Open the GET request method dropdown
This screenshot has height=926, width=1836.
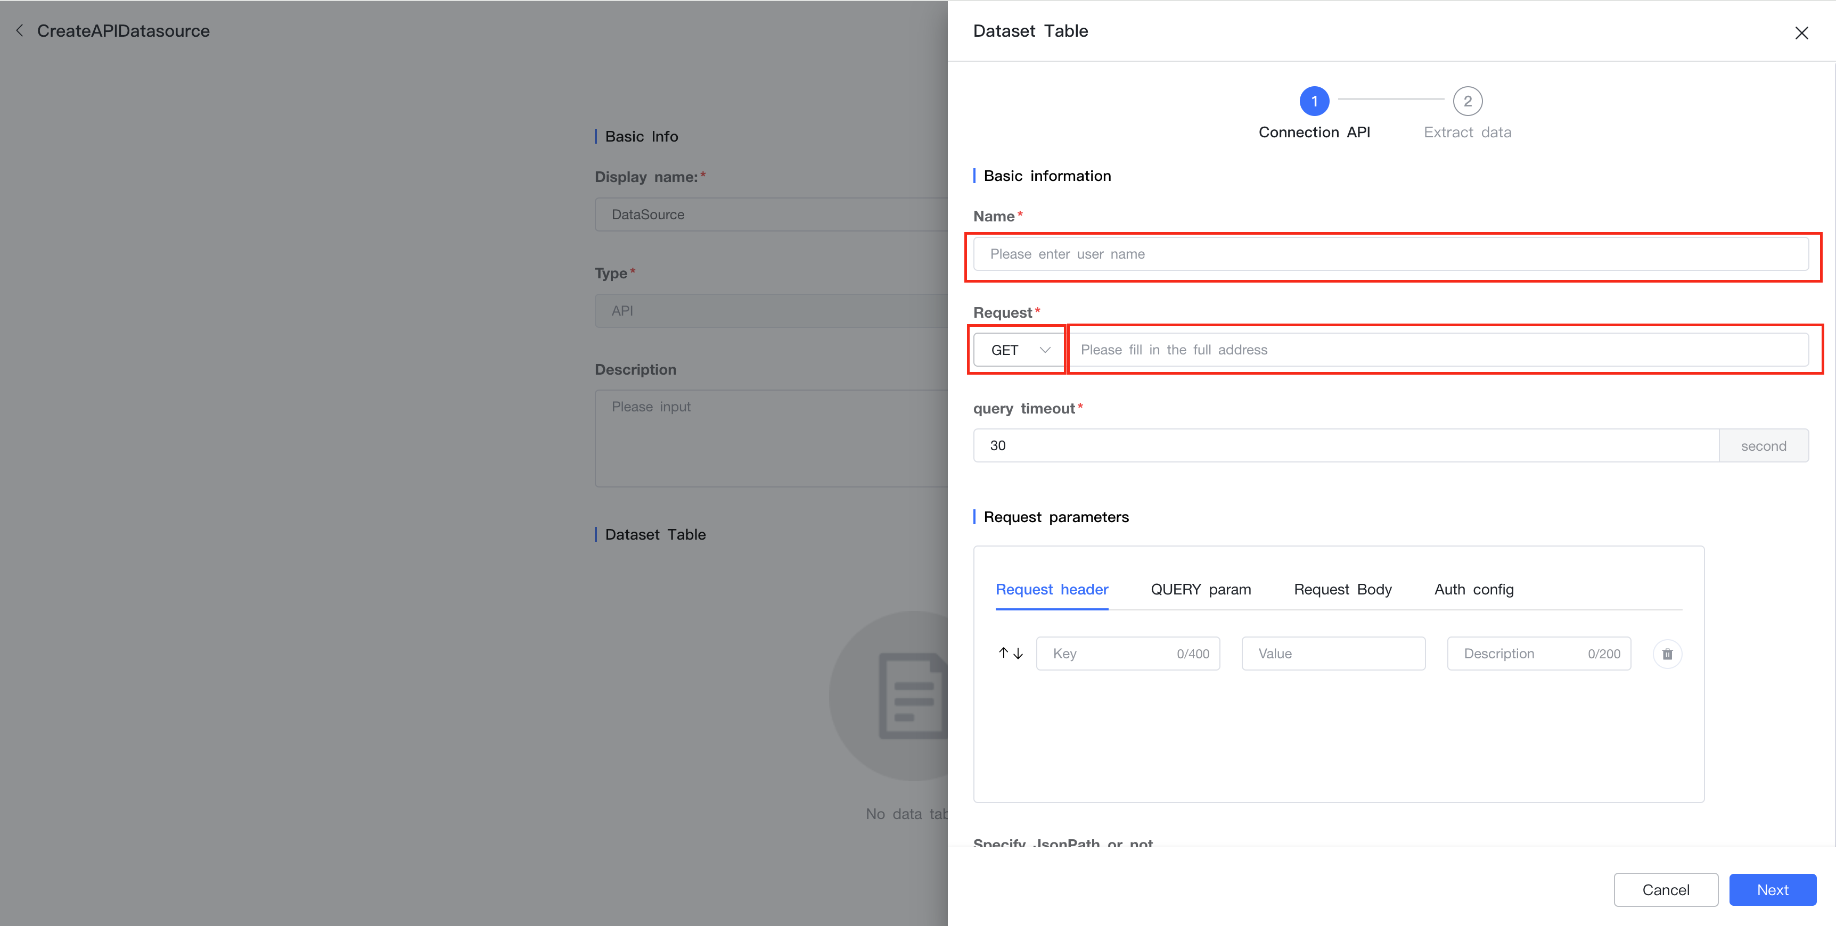pos(1019,350)
